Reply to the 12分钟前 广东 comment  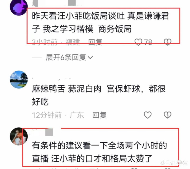(99, 115)
